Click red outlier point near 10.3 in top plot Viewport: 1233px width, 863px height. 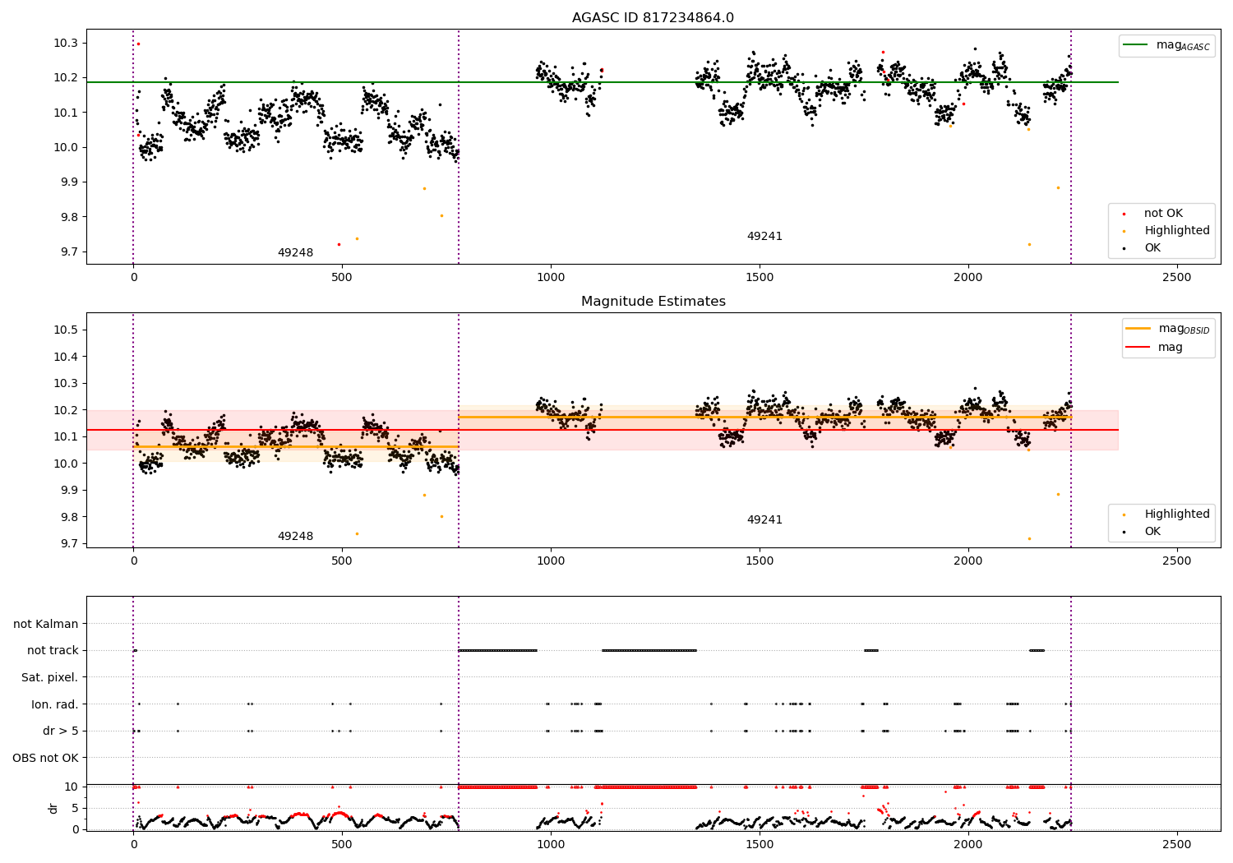(138, 44)
